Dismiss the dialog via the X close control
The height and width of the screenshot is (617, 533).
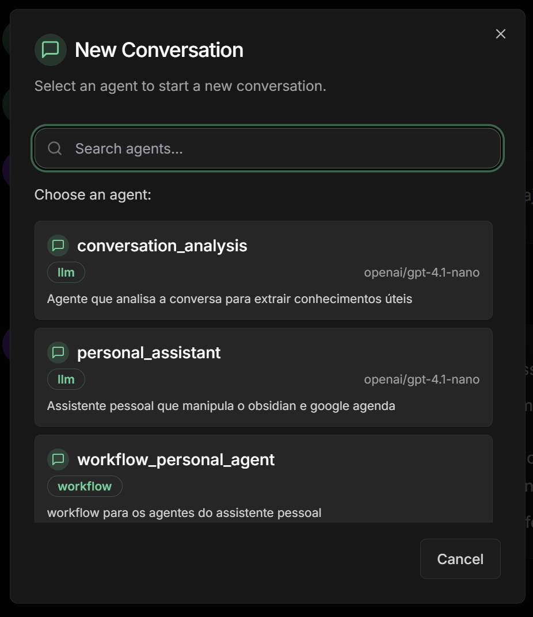tap(500, 33)
